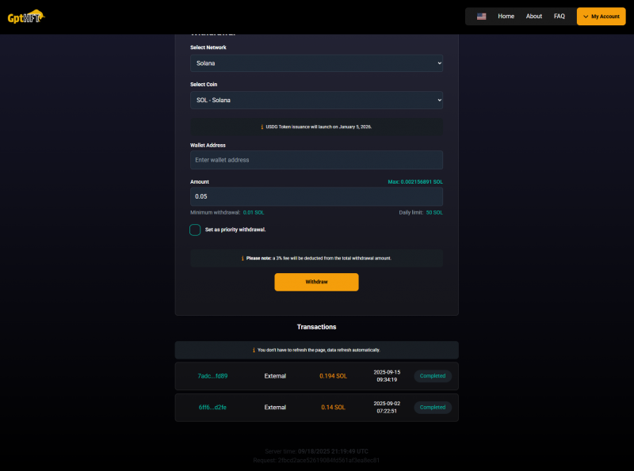Image resolution: width=634 pixels, height=471 pixels.
Task: Click the auto-refresh notice info icon
Action: click(254, 350)
